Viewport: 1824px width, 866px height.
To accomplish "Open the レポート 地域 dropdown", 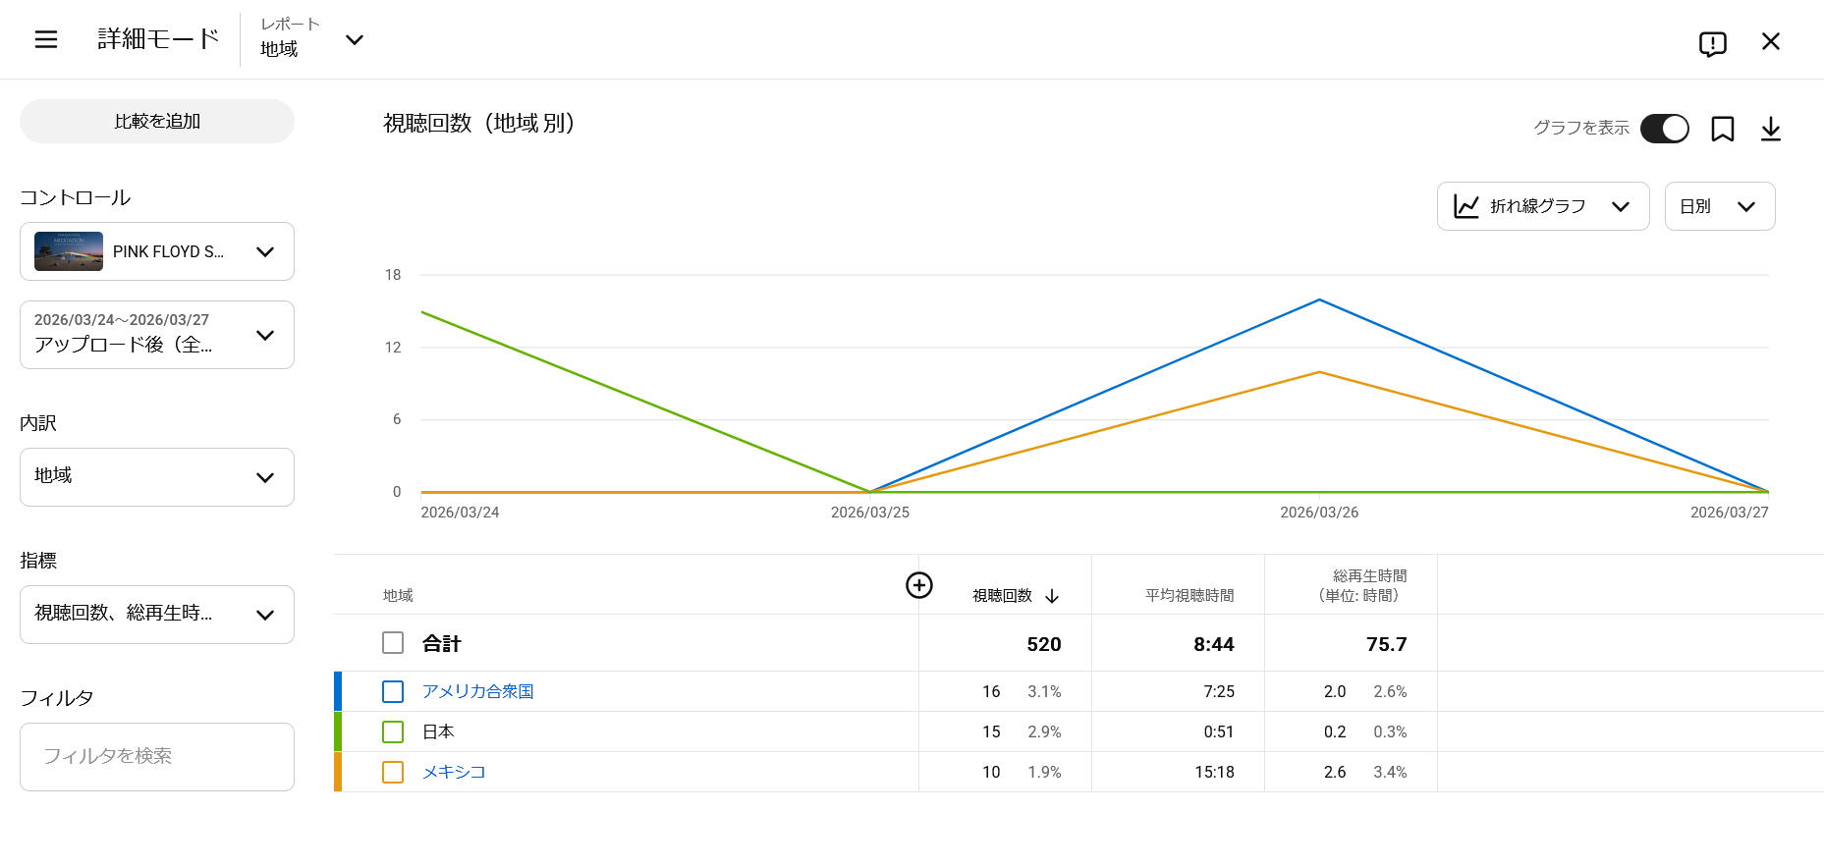I will [x=312, y=39].
